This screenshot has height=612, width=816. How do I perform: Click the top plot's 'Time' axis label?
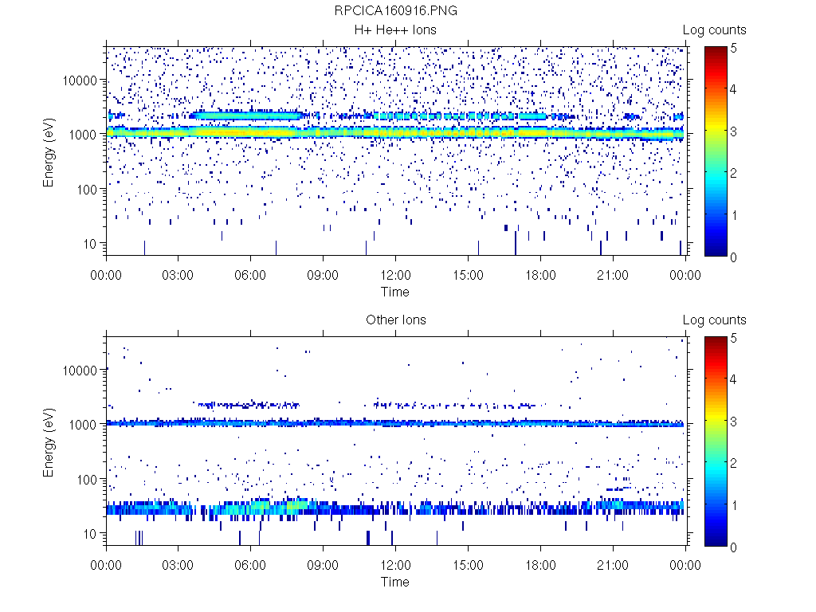(x=395, y=292)
